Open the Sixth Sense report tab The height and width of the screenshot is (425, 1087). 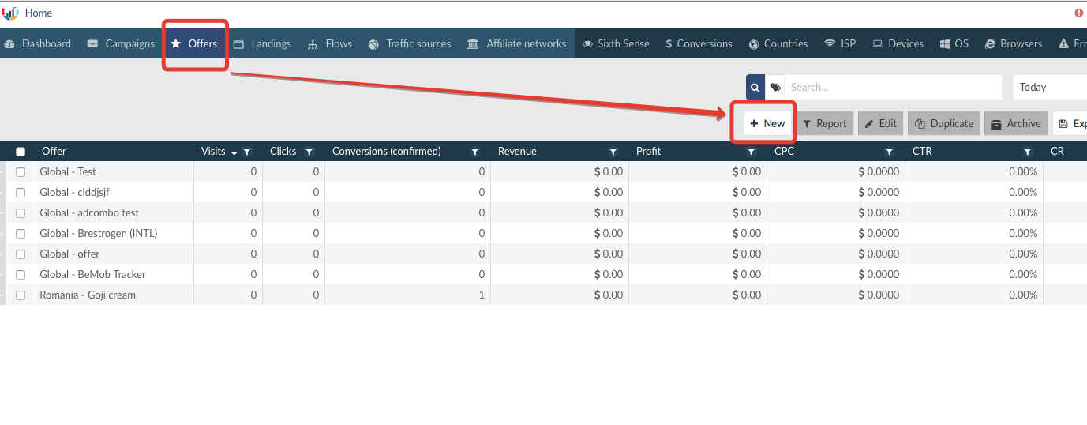(x=616, y=44)
